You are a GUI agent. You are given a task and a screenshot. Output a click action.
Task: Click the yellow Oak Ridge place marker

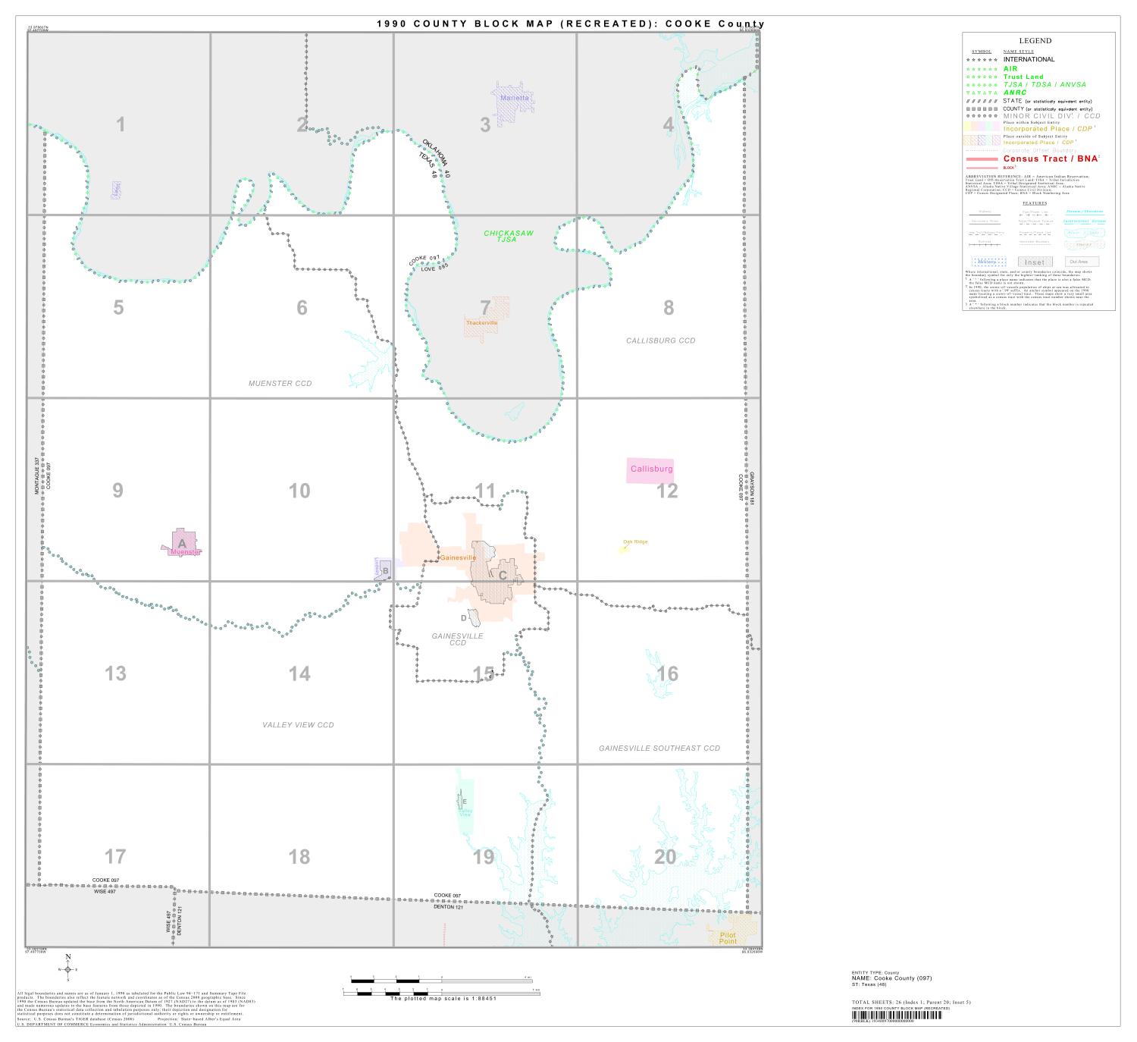pos(625,548)
